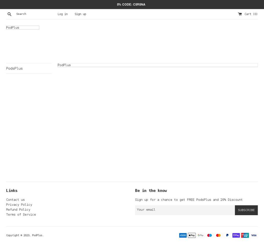This screenshot has width=264, height=244.
Task: Open the Privacy Policy footer link
Action: click(19, 205)
